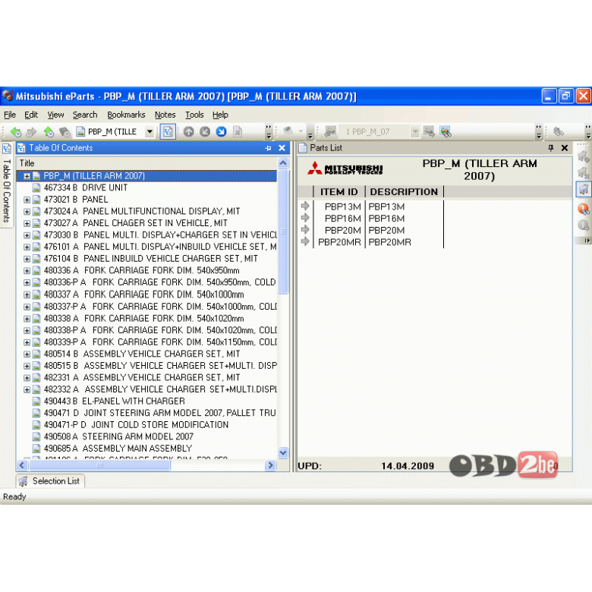Open the PBP_M (TILLE book dropdown arrow
This screenshot has height=592, width=592.
pyautogui.click(x=150, y=132)
